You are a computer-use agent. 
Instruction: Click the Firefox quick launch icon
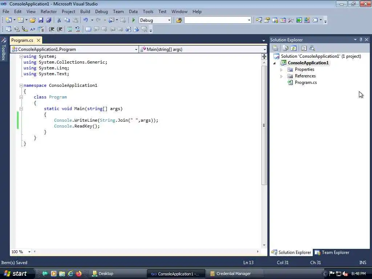click(x=79, y=274)
